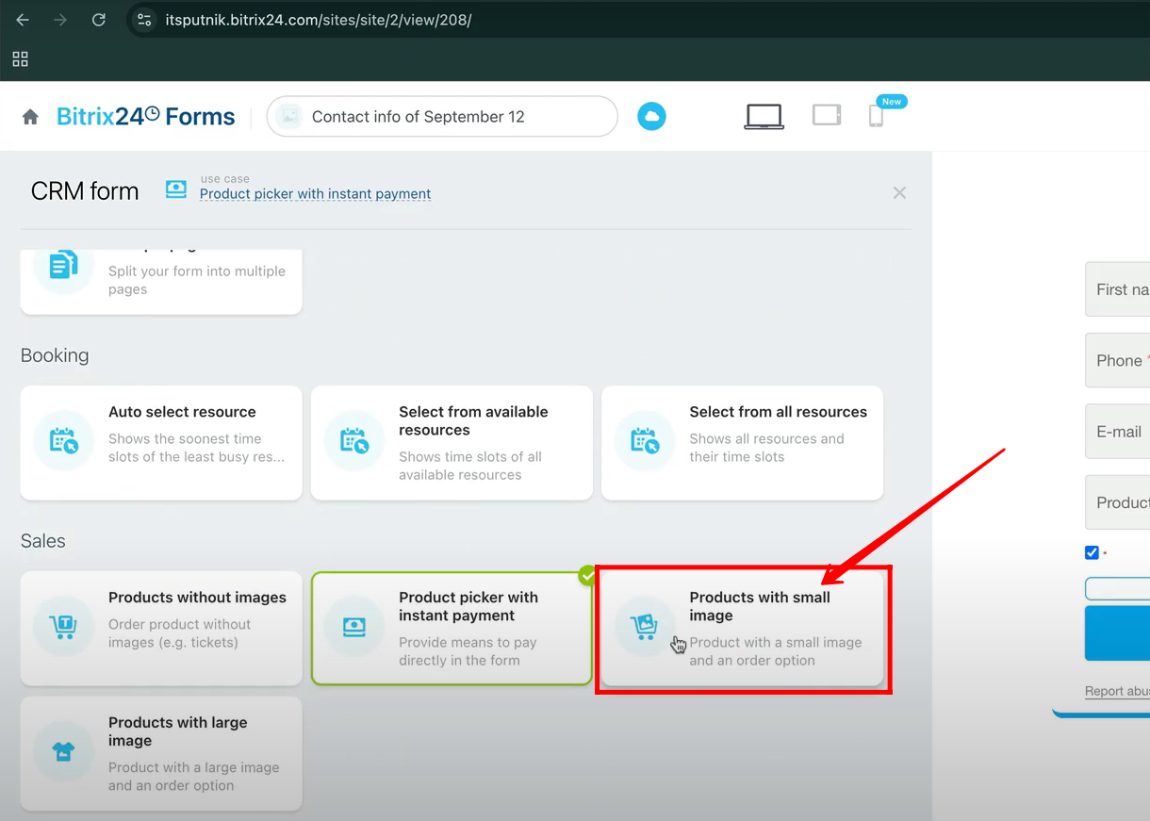Switch to mobile phone preview
The width and height of the screenshot is (1150, 821).
876,116
